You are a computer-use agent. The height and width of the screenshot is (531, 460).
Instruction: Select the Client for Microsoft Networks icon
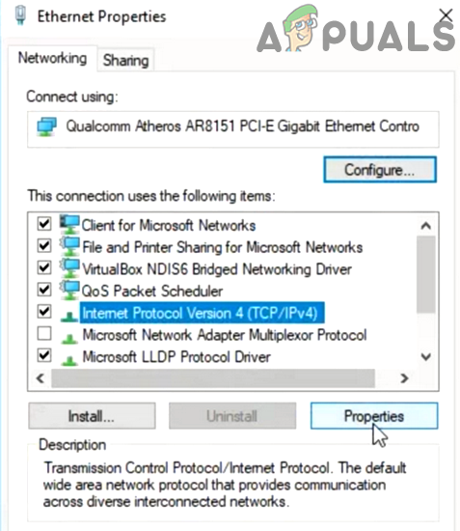point(69,225)
